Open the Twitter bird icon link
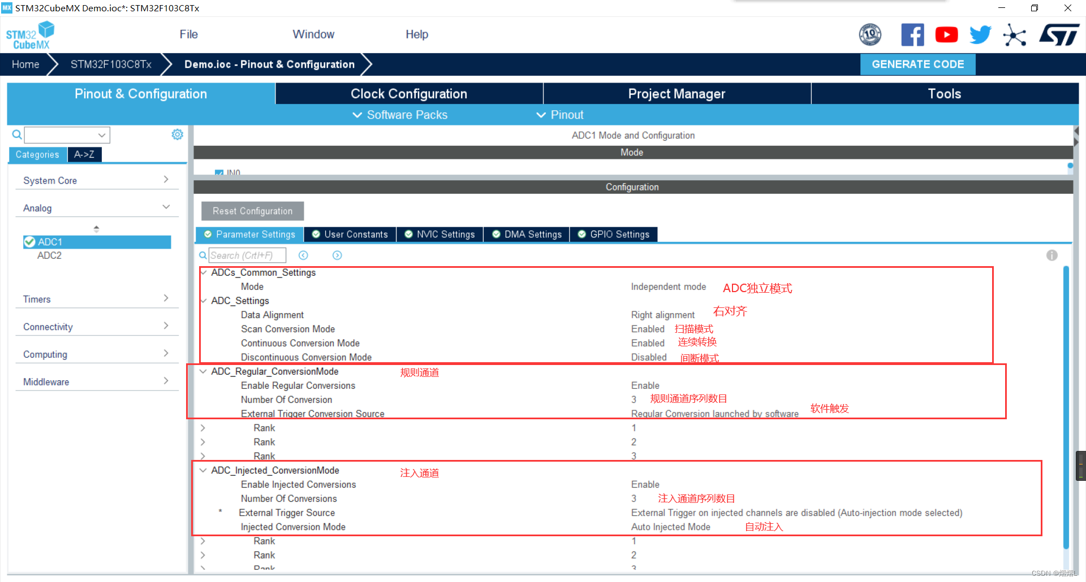 pyautogui.click(x=980, y=35)
